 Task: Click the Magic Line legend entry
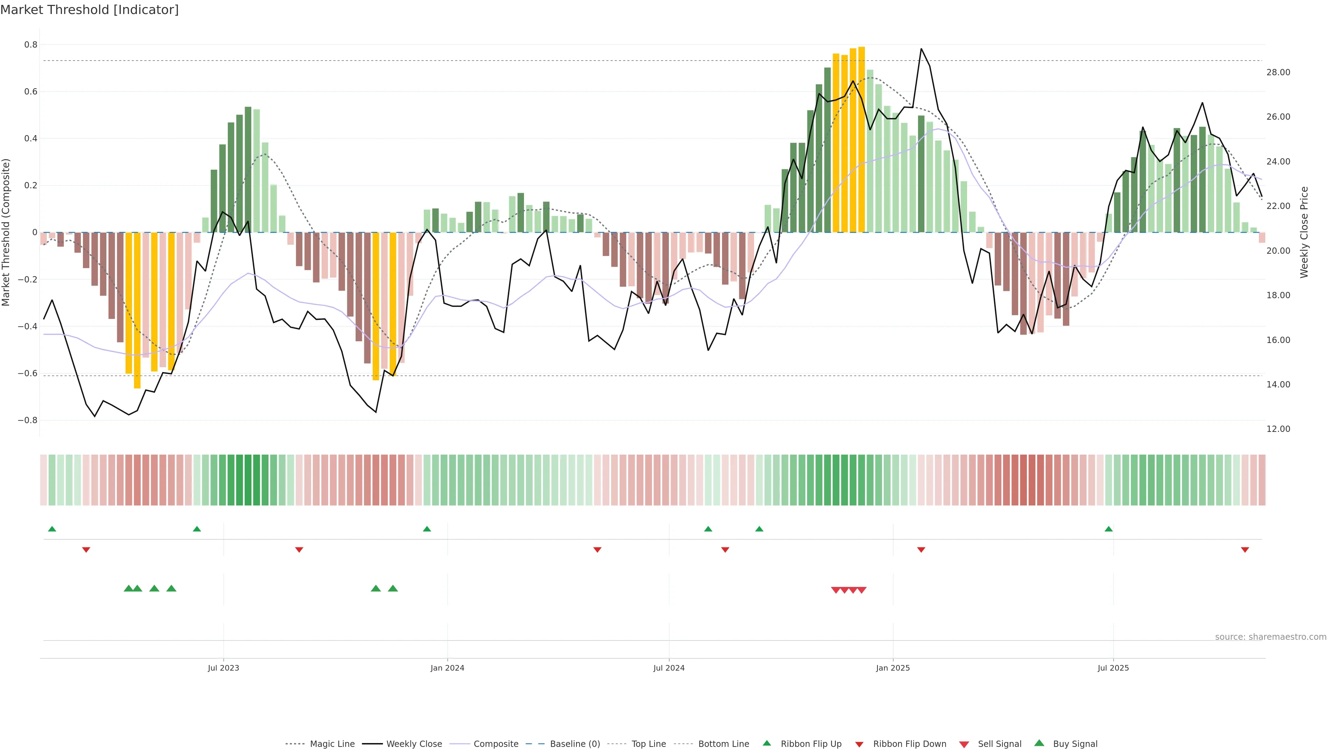coord(332,744)
